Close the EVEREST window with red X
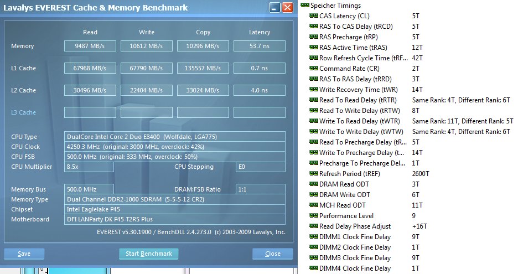This screenshot has width=518, height=274. coord(287,8)
